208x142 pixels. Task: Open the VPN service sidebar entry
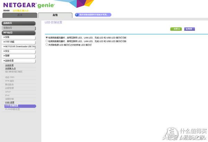9,81
